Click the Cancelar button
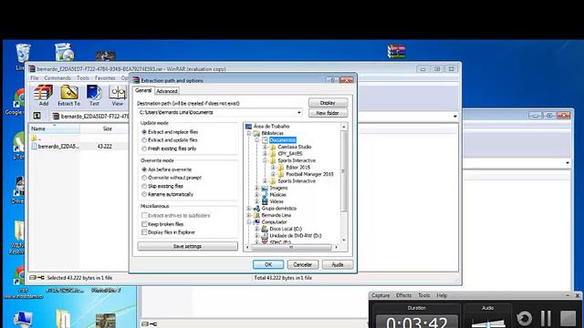The width and height of the screenshot is (584, 328). (x=302, y=264)
